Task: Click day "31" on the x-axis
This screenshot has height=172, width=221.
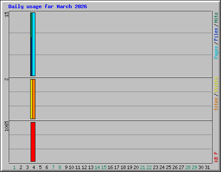Action: pyautogui.click(x=207, y=167)
